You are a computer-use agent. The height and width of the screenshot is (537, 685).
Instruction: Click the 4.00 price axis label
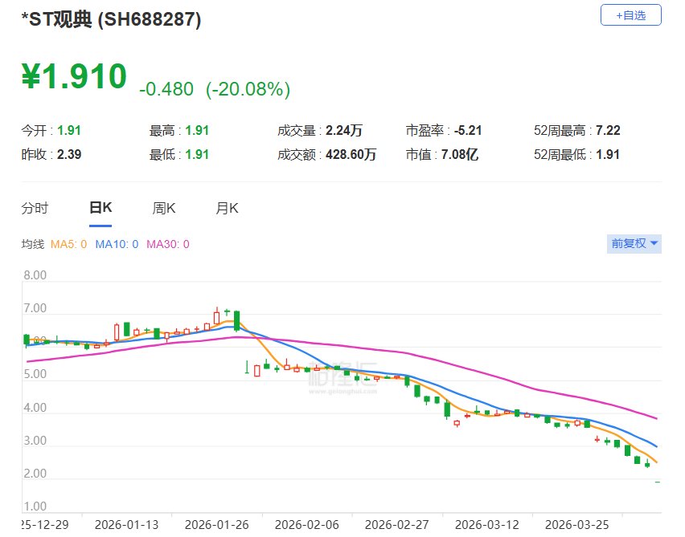(35, 408)
